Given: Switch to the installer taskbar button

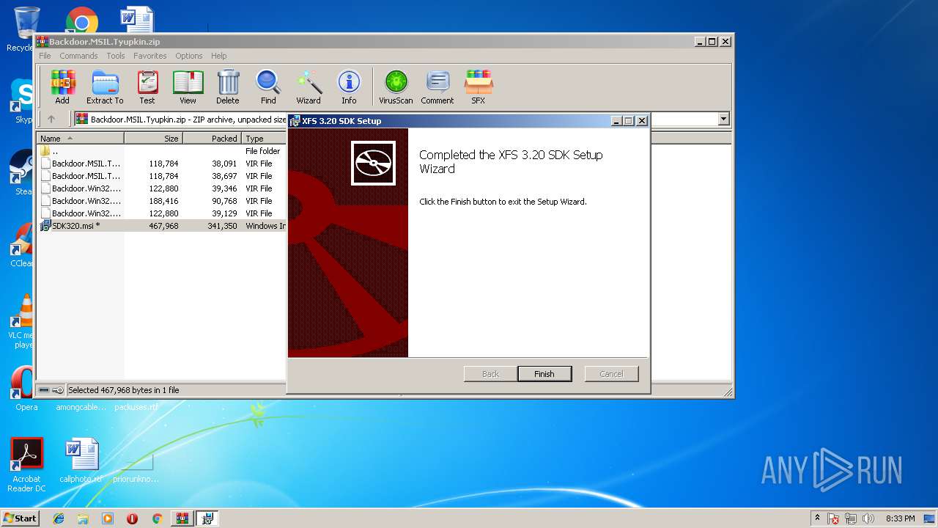Looking at the screenshot, I should coord(207,518).
